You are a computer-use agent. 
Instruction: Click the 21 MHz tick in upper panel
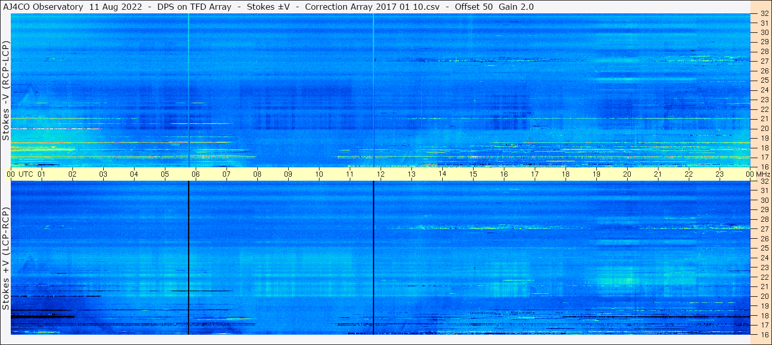coord(764,119)
